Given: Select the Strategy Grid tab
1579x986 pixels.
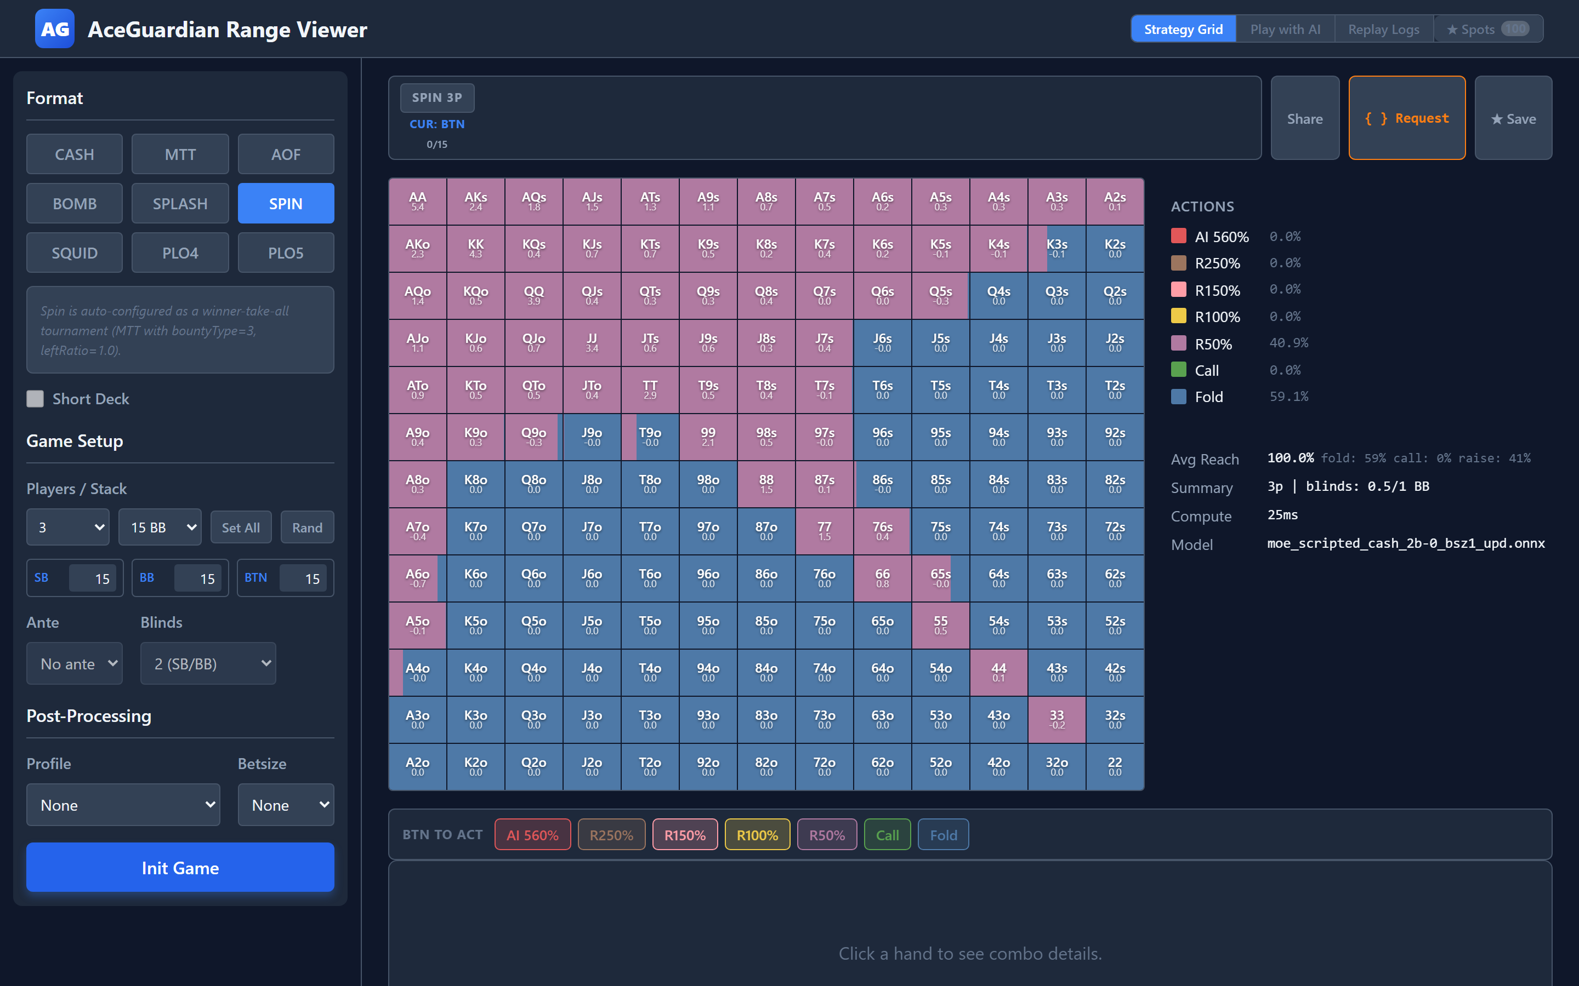Looking at the screenshot, I should 1183,28.
